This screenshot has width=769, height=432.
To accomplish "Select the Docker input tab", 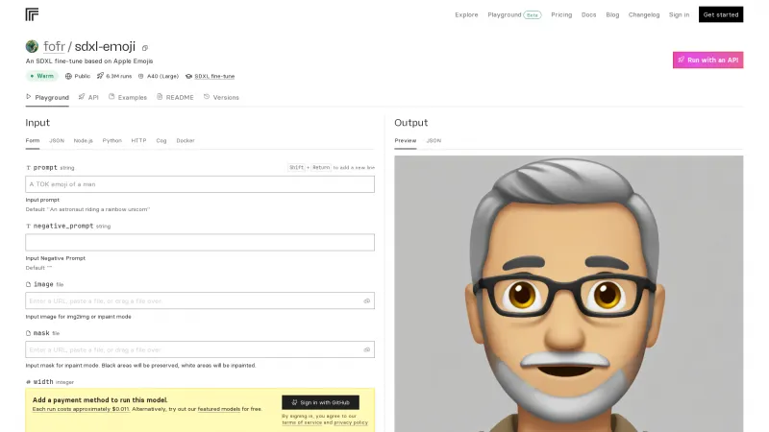I will (x=186, y=140).
